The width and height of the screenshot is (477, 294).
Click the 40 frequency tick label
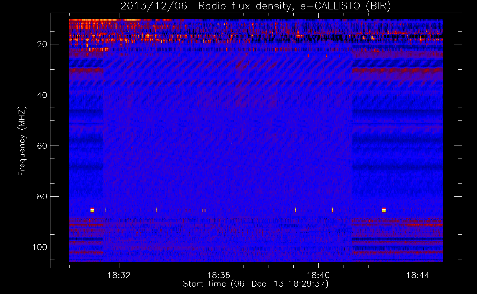tap(42, 95)
